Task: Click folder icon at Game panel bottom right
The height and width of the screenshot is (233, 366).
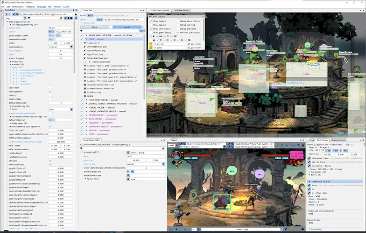Action: (x=302, y=229)
